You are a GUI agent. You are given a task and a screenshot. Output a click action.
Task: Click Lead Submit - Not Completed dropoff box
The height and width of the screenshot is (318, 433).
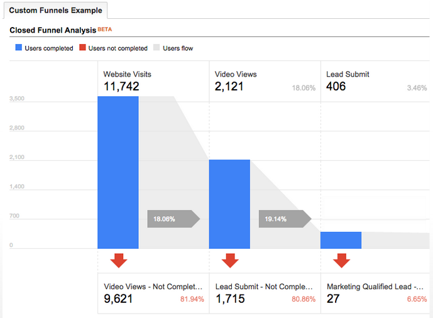(265, 293)
